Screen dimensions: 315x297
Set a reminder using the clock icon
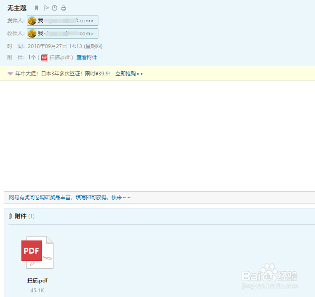54,8
